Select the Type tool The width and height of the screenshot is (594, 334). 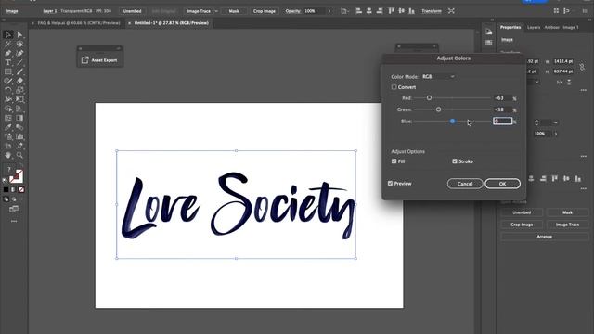(8, 62)
